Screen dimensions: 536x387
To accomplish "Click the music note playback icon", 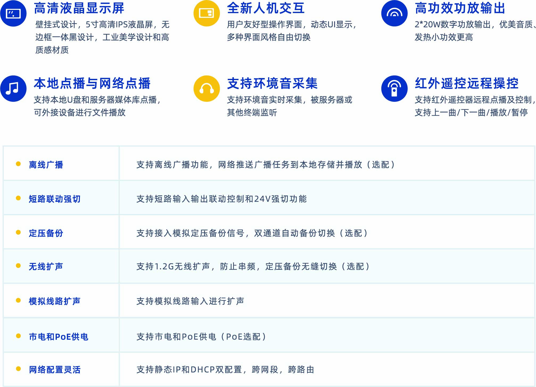I will point(13,88).
